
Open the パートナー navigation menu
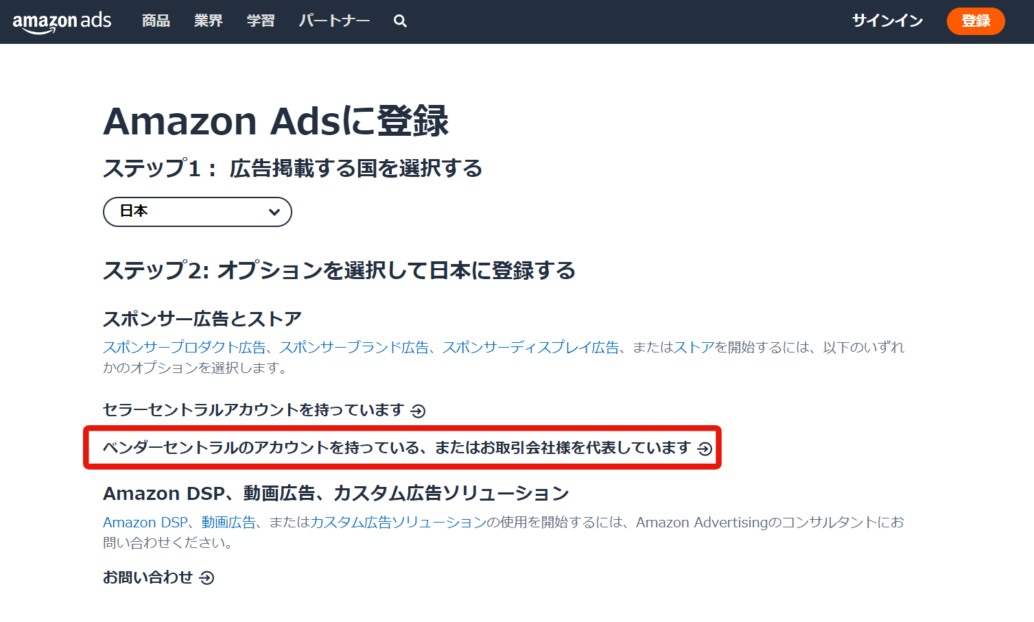pos(334,21)
